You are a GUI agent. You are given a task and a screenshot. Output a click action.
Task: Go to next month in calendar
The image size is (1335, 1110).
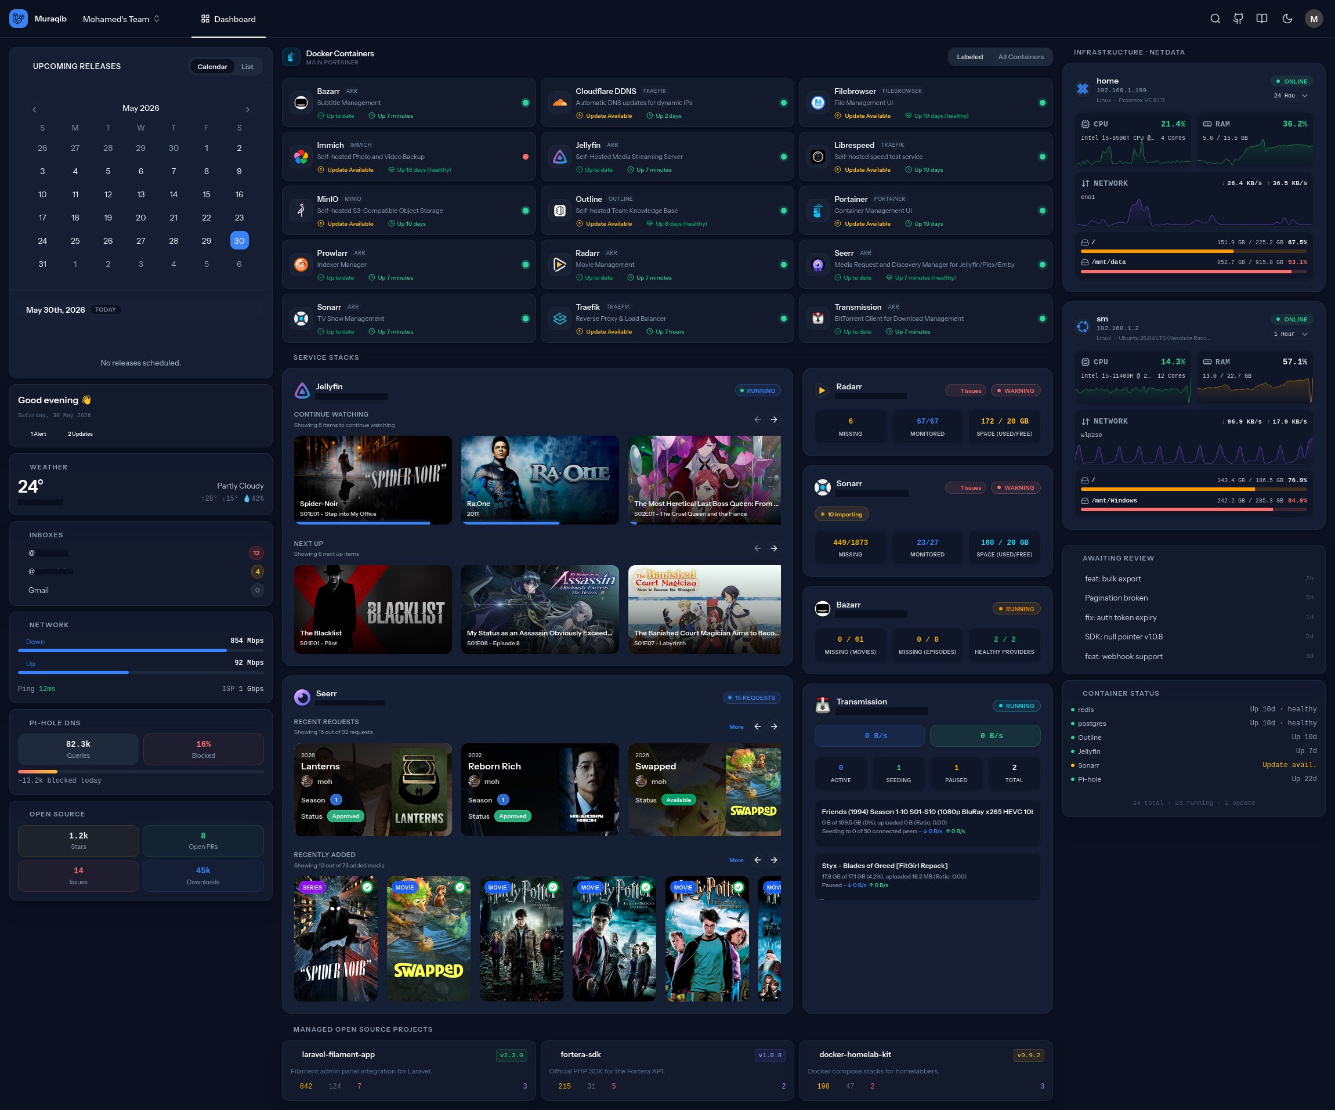[247, 109]
